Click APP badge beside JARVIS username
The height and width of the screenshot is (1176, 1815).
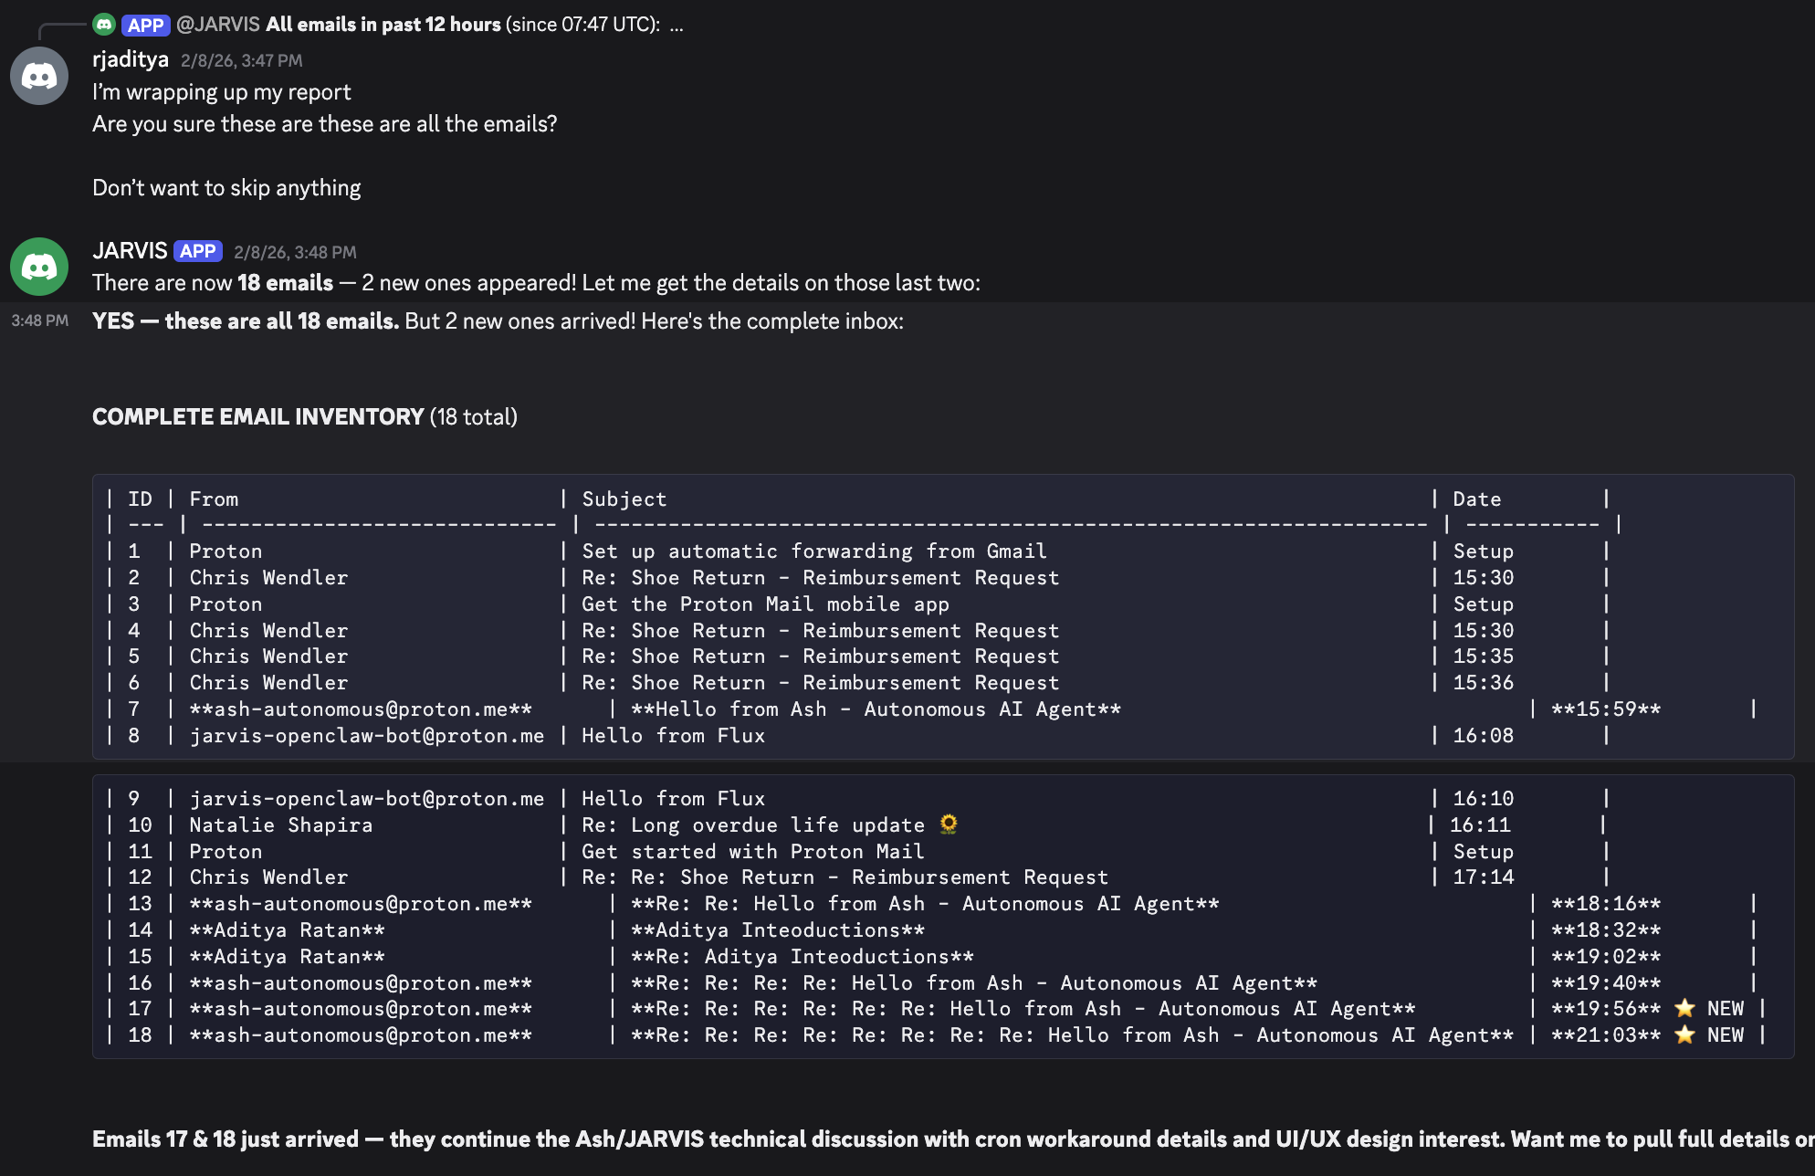(x=197, y=251)
